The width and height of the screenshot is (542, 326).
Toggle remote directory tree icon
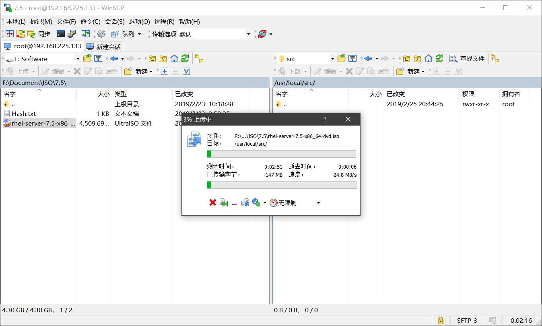click(x=495, y=59)
